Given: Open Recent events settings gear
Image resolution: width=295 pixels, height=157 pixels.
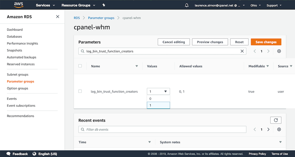Looking at the screenshot, I should [x=279, y=129].
